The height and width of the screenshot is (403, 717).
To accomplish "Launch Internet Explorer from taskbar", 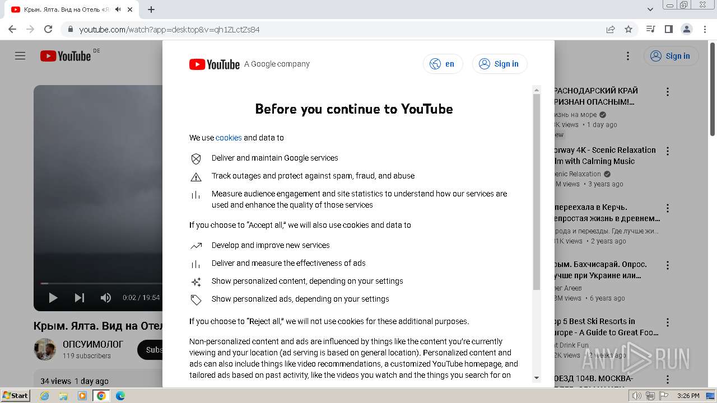I will pos(45,396).
